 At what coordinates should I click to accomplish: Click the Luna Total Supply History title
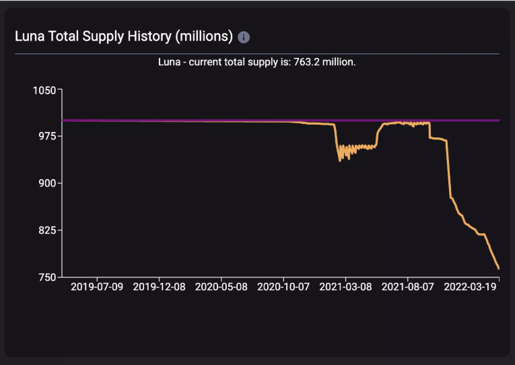(x=124, y=36)
